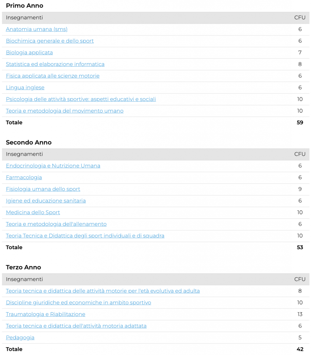Click Teoria e metodologia del movimento umano
Screen dimensions: 312x355
[x=65, y=111]
